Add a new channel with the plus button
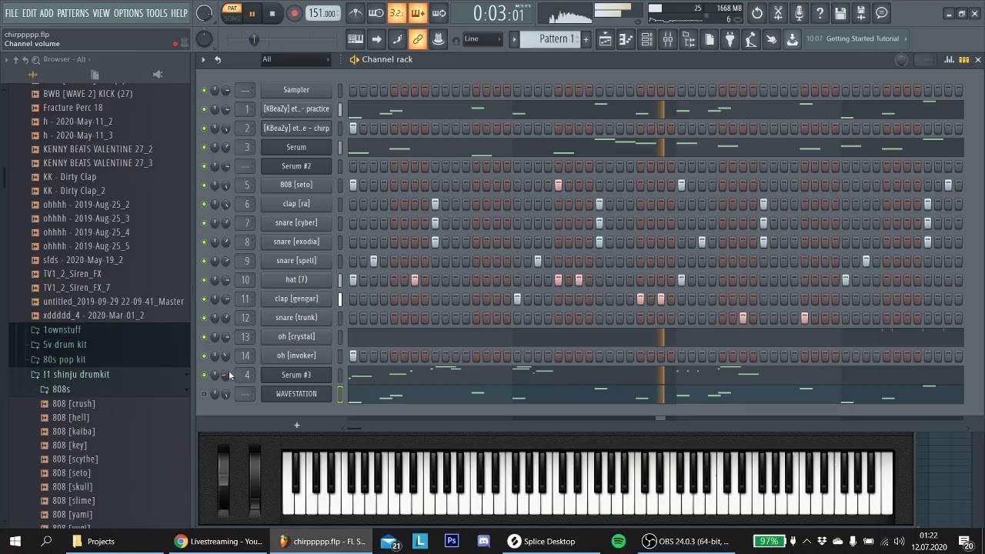Viewport: 985px width, 554px height. point(296,426)
